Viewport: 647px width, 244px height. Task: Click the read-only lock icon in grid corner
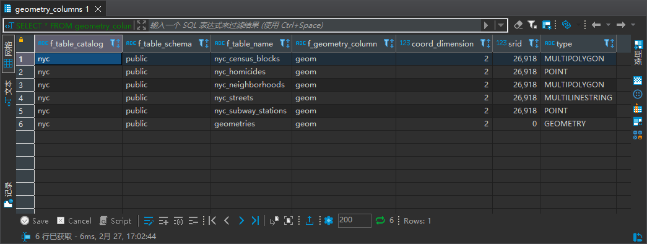click(x=21, y=40)
